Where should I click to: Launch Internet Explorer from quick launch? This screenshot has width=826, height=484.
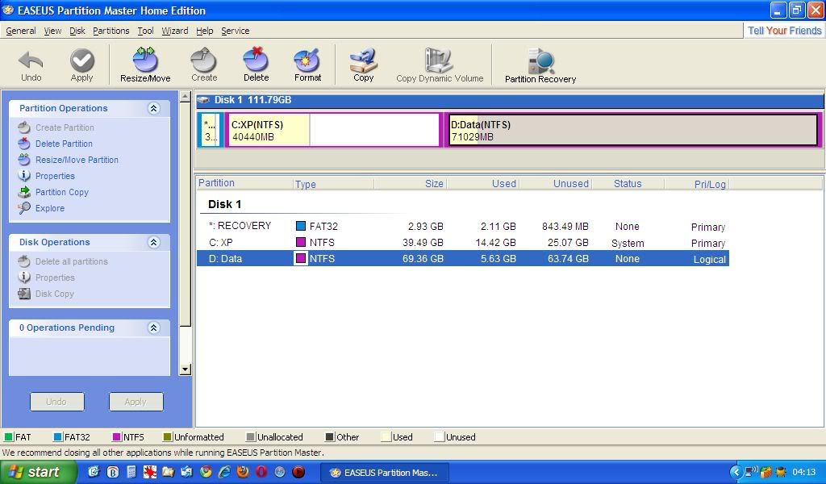[224, 472]
